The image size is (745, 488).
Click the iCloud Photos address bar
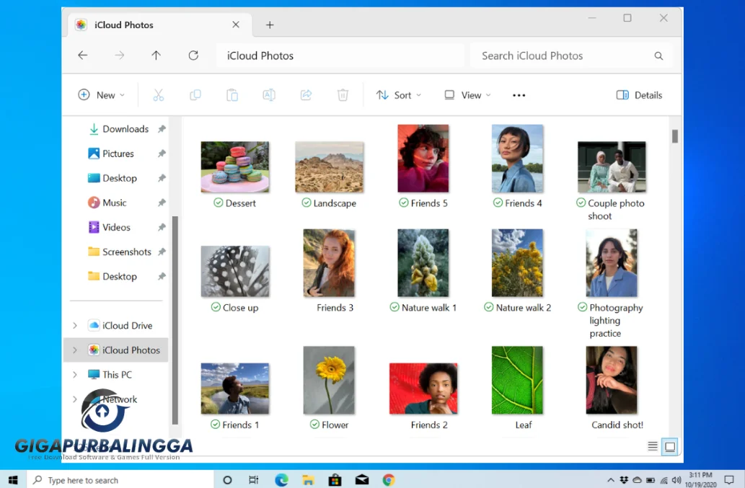coord(340,56)
